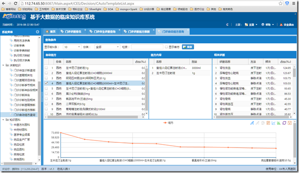This screenshot has height=173, width=299.
Task: Collapse the 决策知识 tree node arrow
Action: [3, 65]
